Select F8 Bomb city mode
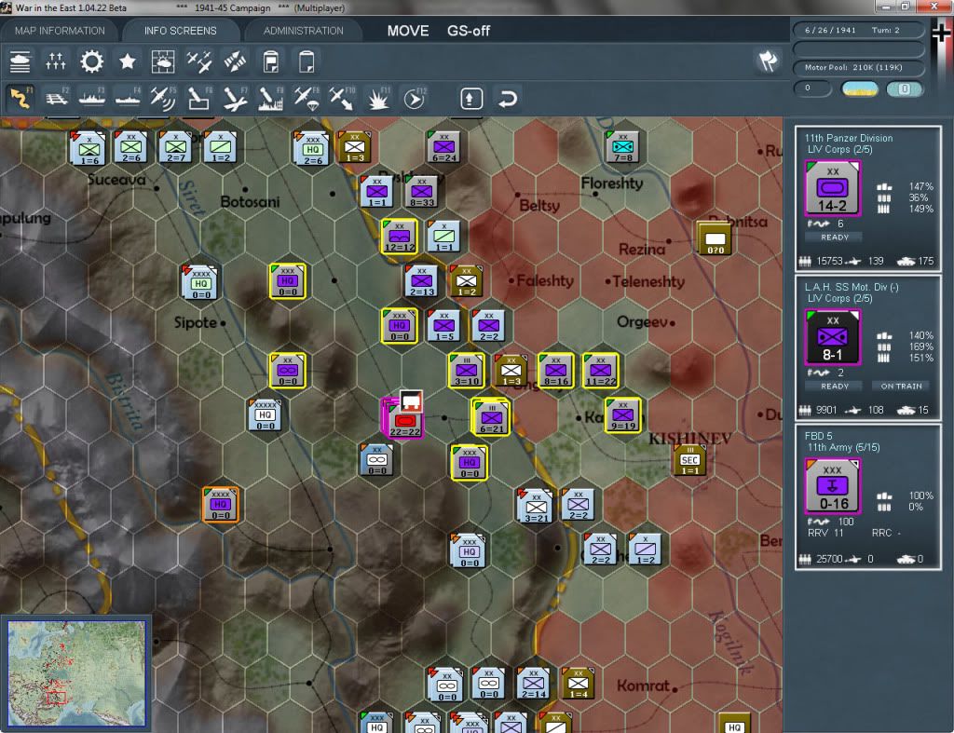This screenshot has width=954, height=733. pos(271,98)
